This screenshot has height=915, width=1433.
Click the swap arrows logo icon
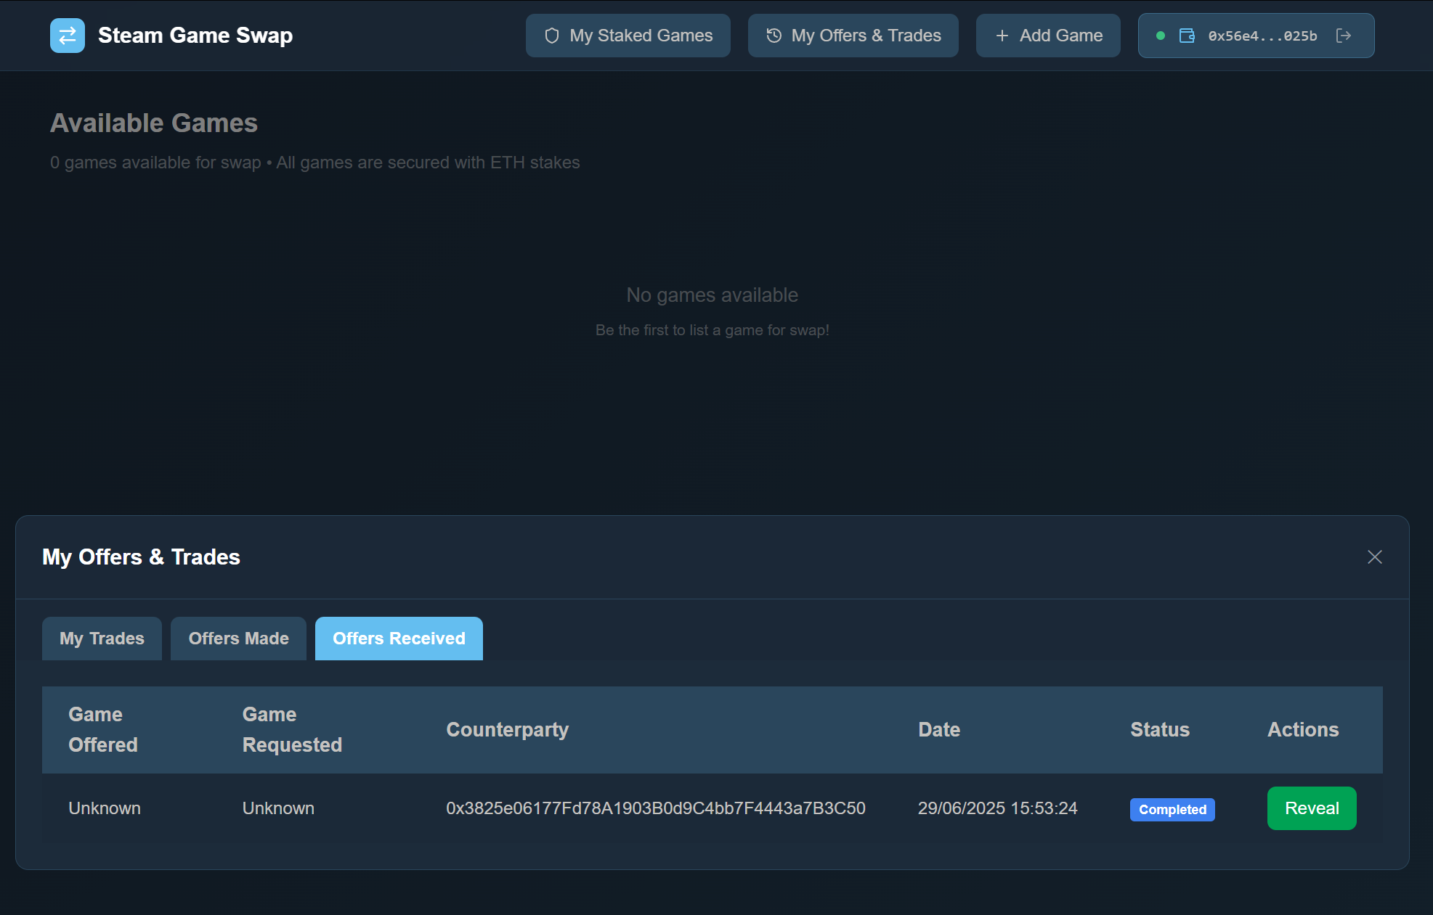(68, 36)
